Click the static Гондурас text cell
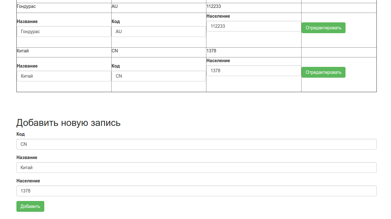 [x=26, y=6]
